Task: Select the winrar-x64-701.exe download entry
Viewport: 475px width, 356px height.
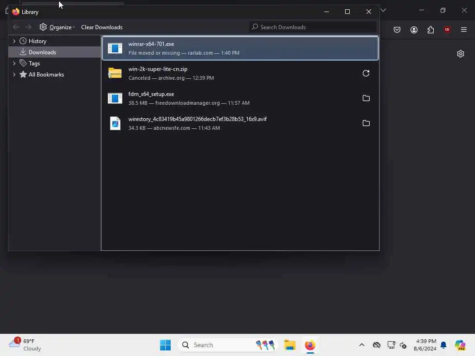Action: coord(240,48)
